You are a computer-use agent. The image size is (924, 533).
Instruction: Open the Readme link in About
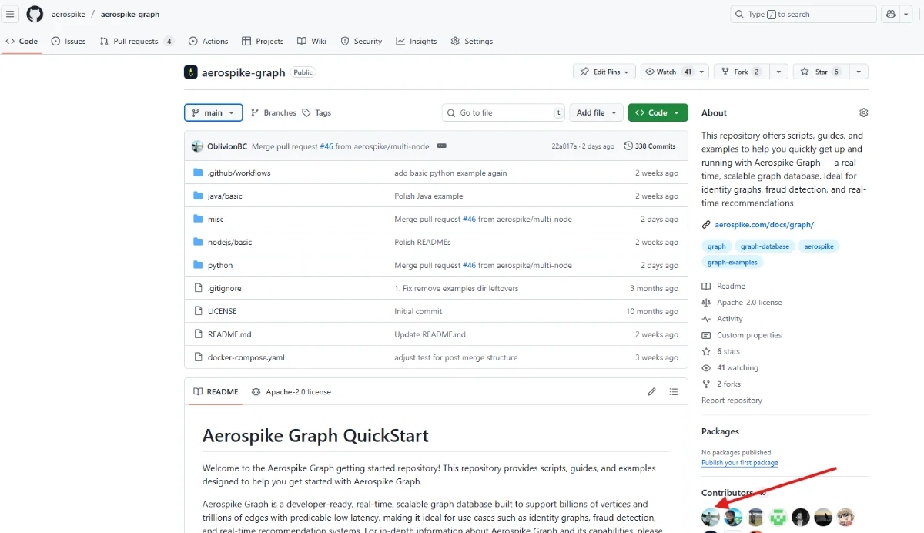[731, 287]
